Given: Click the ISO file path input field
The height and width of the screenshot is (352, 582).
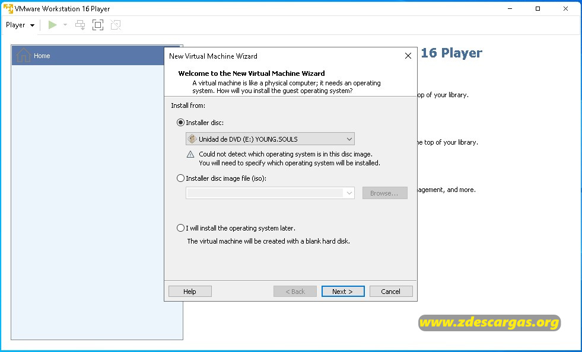Looking at the screenshot, I should [x=265, y=193].
